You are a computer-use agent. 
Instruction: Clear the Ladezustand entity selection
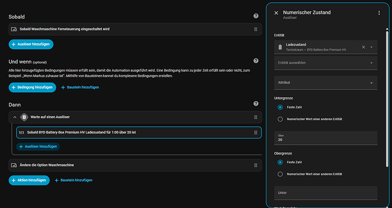pyautogui.click(x=364, y=47)
